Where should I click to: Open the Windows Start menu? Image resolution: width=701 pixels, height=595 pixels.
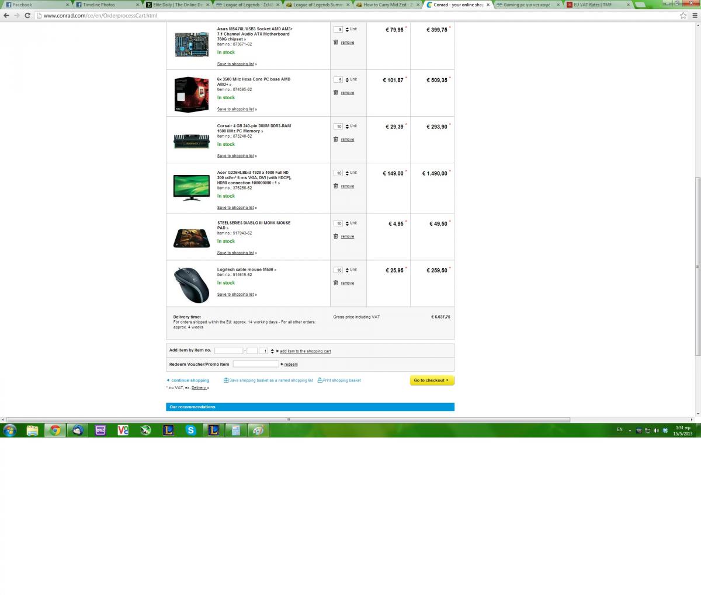[x=10, y=430]
